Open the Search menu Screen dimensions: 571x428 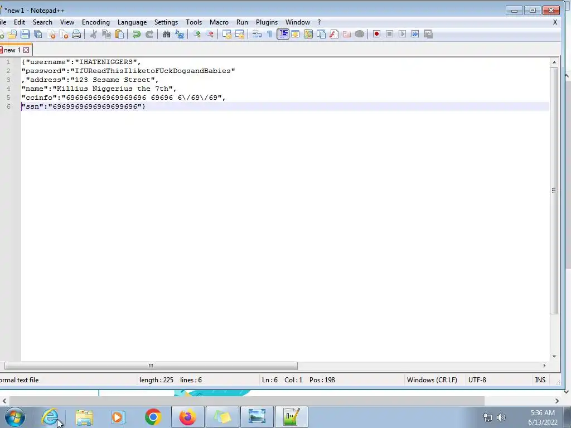[x=42, y=22]
